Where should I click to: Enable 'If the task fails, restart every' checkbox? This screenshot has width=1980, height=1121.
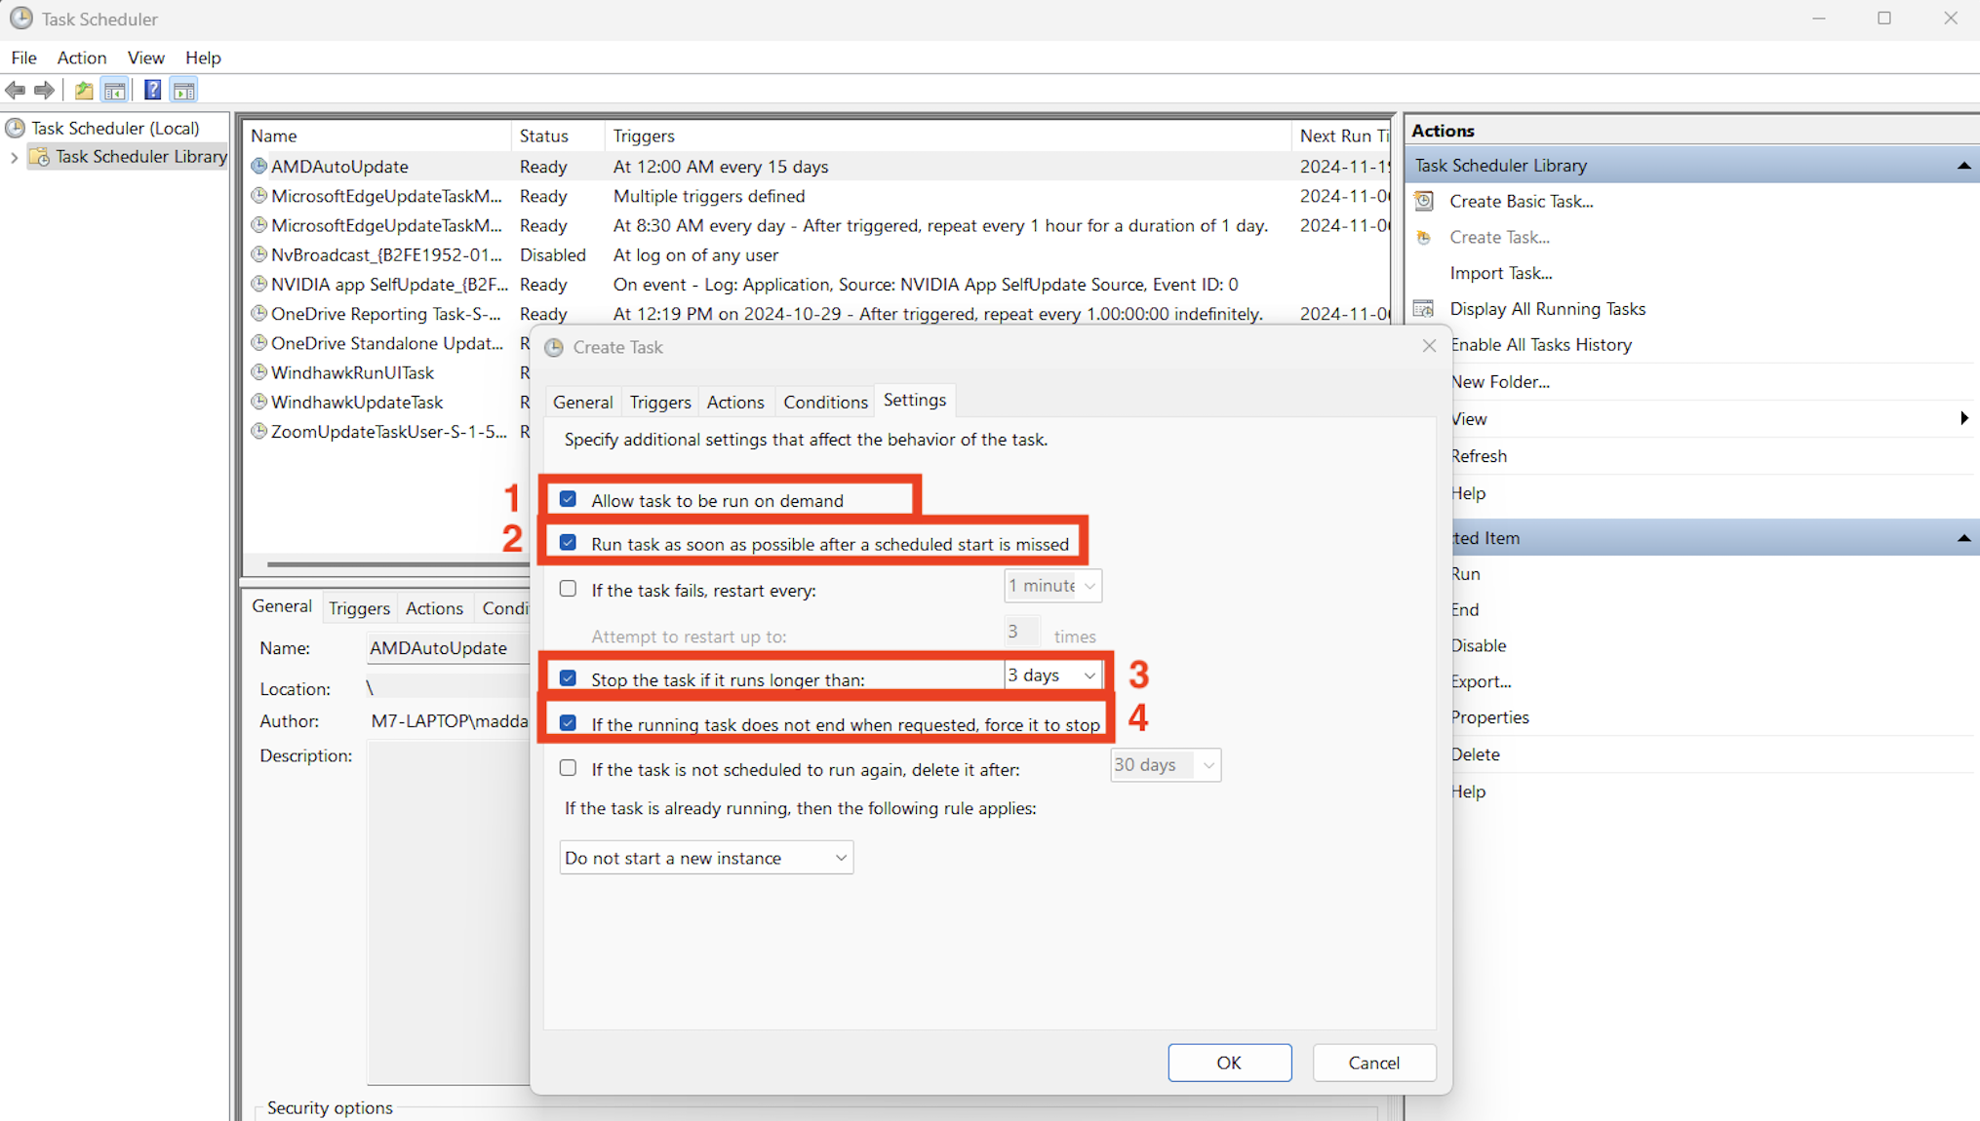(x=568, y=589)
